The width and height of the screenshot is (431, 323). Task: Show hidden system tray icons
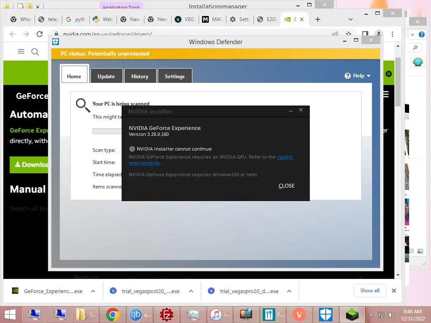coord(371,315)
